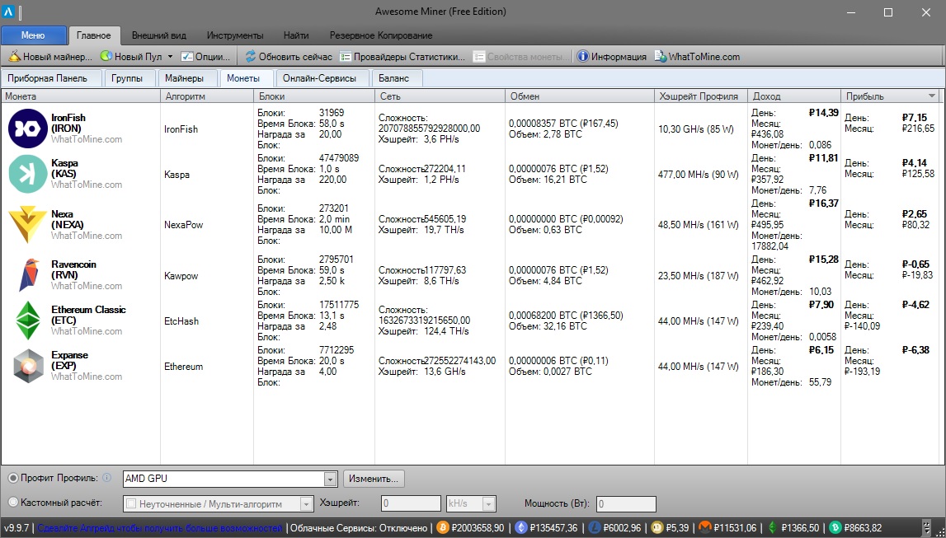Open Провайдеры Статистики from the toolbar

[x=402, y=57]
